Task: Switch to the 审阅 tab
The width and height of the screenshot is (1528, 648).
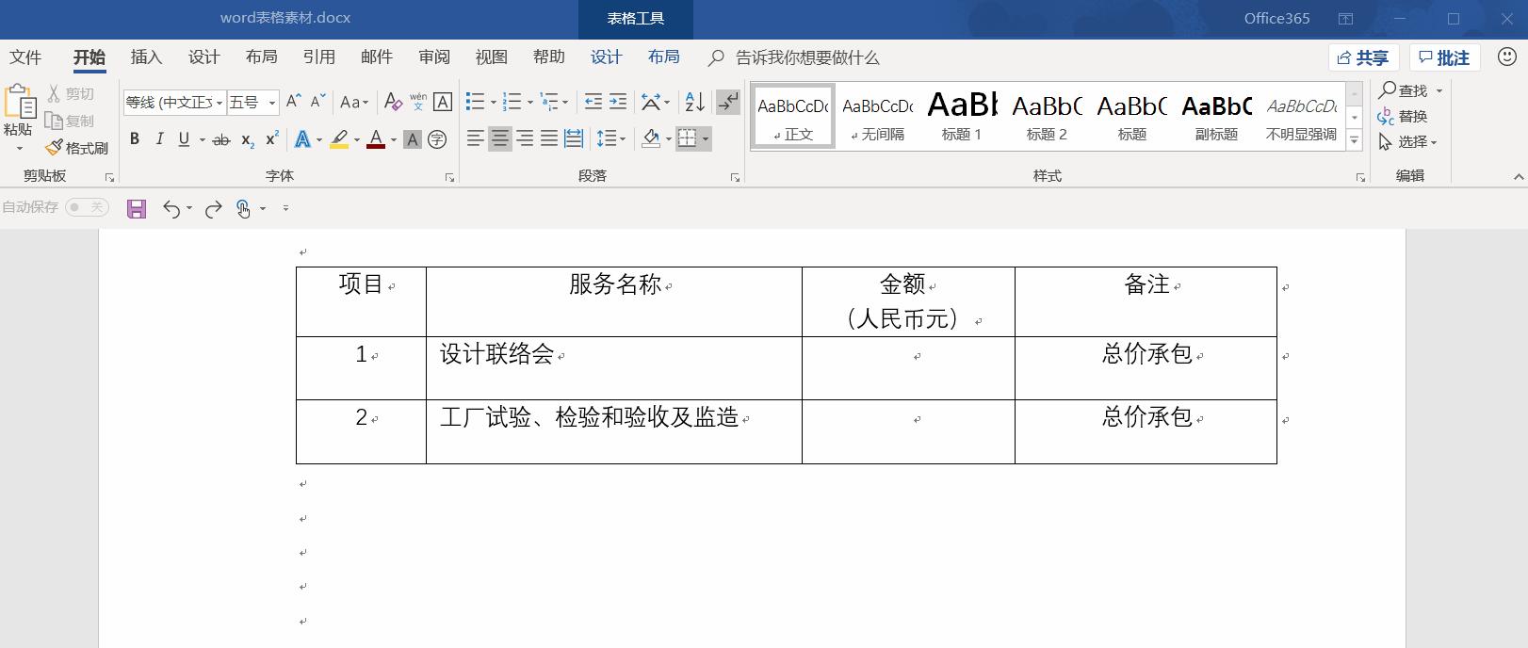Action: tap(434, 57)
